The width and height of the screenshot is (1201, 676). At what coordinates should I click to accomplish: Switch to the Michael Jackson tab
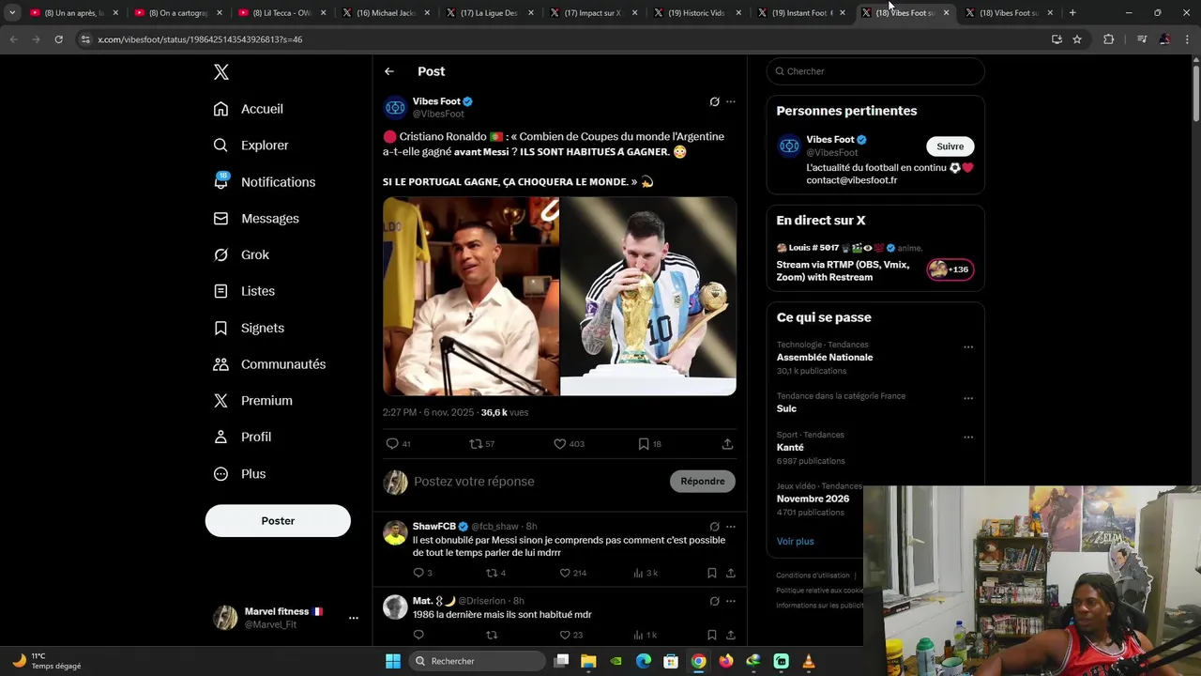point(386,13)
